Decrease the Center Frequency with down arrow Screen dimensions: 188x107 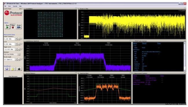point(16,39)
